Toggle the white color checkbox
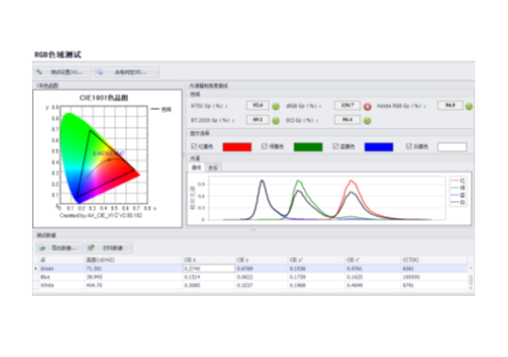Image resolution: width=508 pixels, height=357 pixels. pos(409,147)
